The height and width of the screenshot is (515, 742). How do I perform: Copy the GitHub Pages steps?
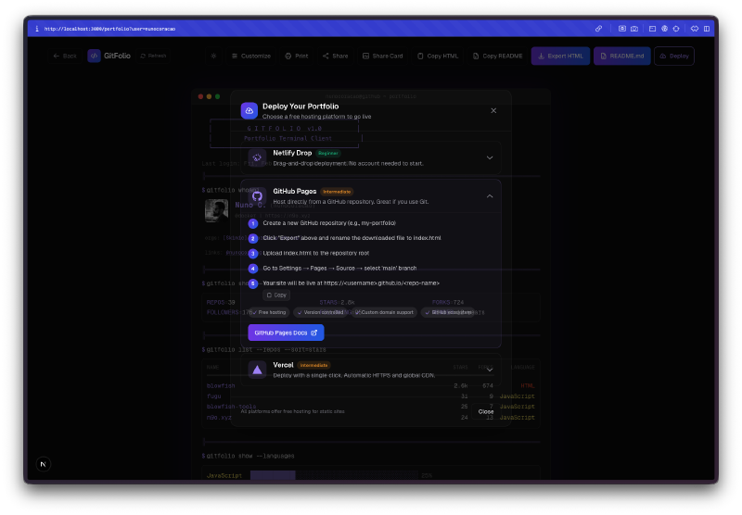point(276,295)
